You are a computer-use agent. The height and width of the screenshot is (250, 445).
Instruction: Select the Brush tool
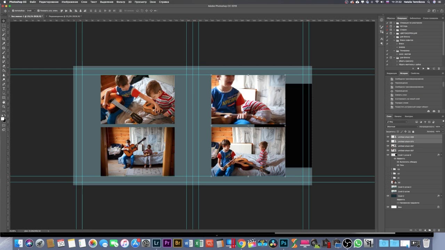(4, 52)
